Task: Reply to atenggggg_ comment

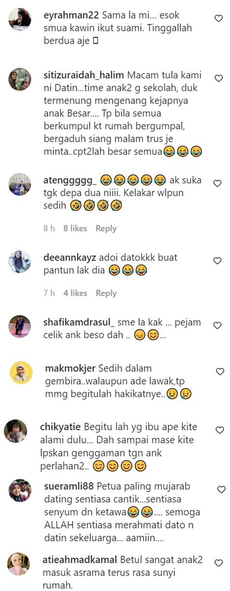Action: pos(106,229)
